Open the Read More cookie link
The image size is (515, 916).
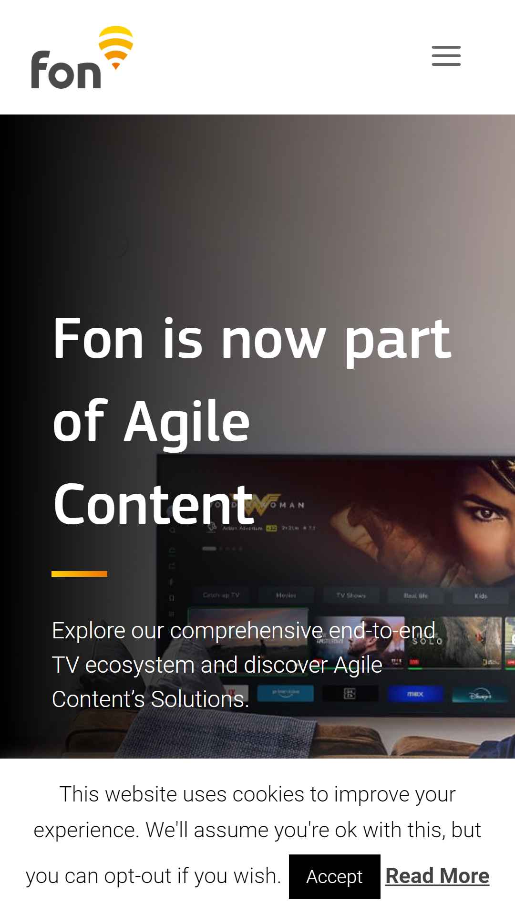point(437,876)
